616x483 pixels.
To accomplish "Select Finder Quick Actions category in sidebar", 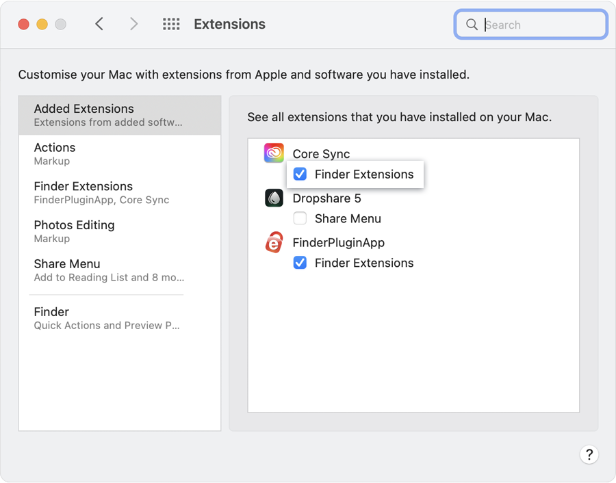I will (120, 319).
